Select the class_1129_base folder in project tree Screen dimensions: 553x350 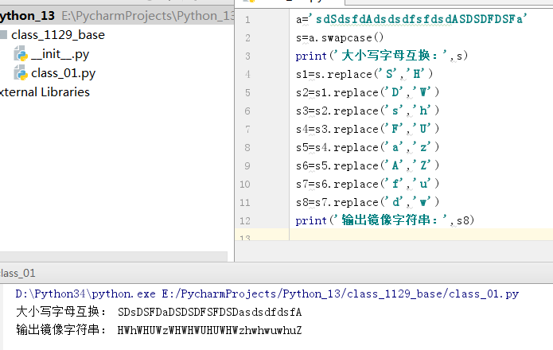coord(57,35)
